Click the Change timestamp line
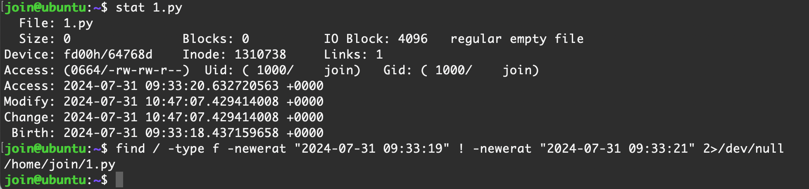 [x=164, y=117]
